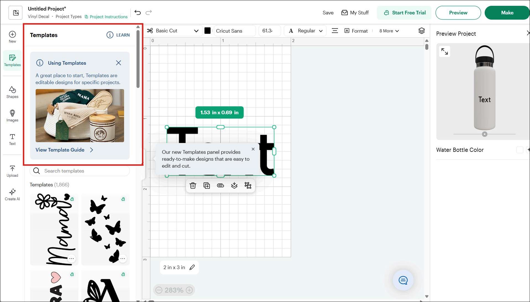Open more options on the Mama template
The width and height of the screenshot is (530, 302).
click(72, 258)
